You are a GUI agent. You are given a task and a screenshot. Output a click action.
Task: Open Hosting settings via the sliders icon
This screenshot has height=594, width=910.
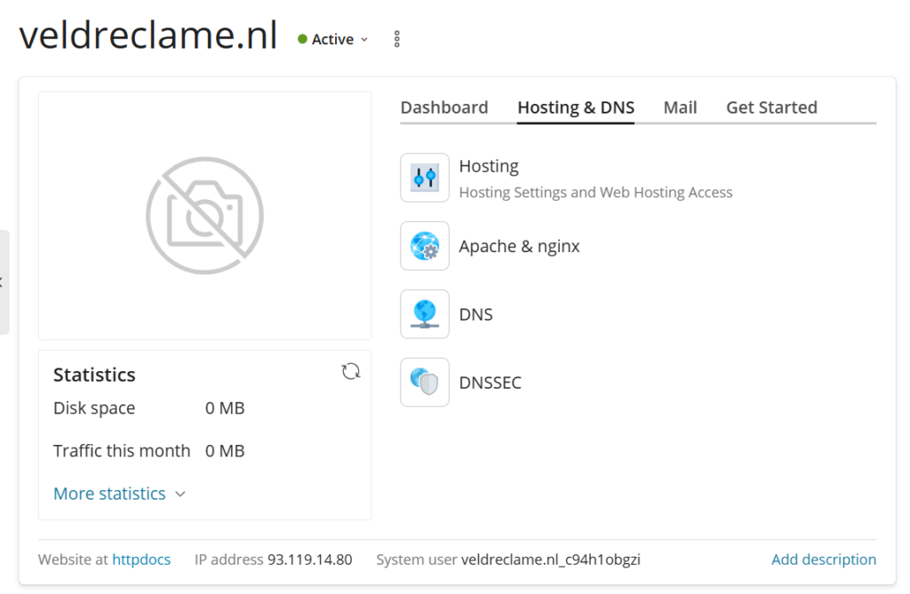[x=424, y=177]
